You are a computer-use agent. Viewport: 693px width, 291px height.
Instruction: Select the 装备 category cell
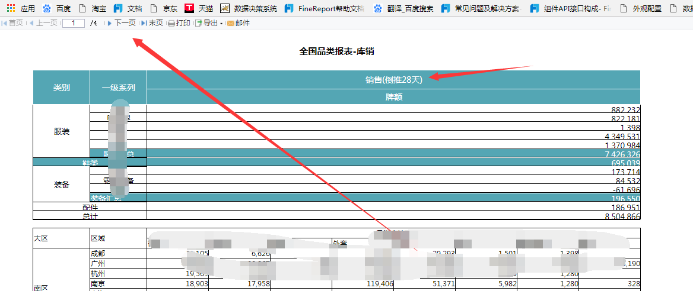62,185
